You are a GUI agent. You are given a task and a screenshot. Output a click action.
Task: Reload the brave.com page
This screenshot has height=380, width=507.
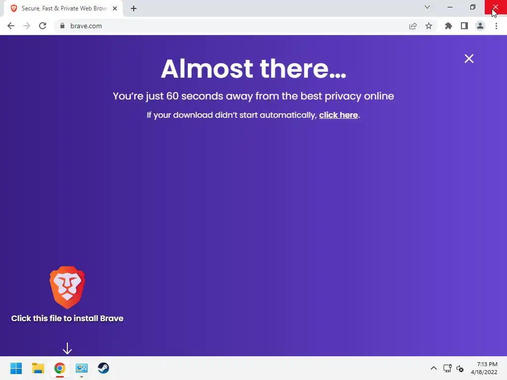(x=43, y=26)
